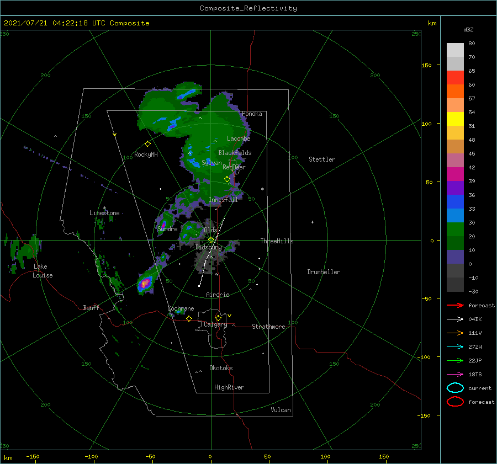
Task: Click the Banff city label
Action: (x=91, y=307)
